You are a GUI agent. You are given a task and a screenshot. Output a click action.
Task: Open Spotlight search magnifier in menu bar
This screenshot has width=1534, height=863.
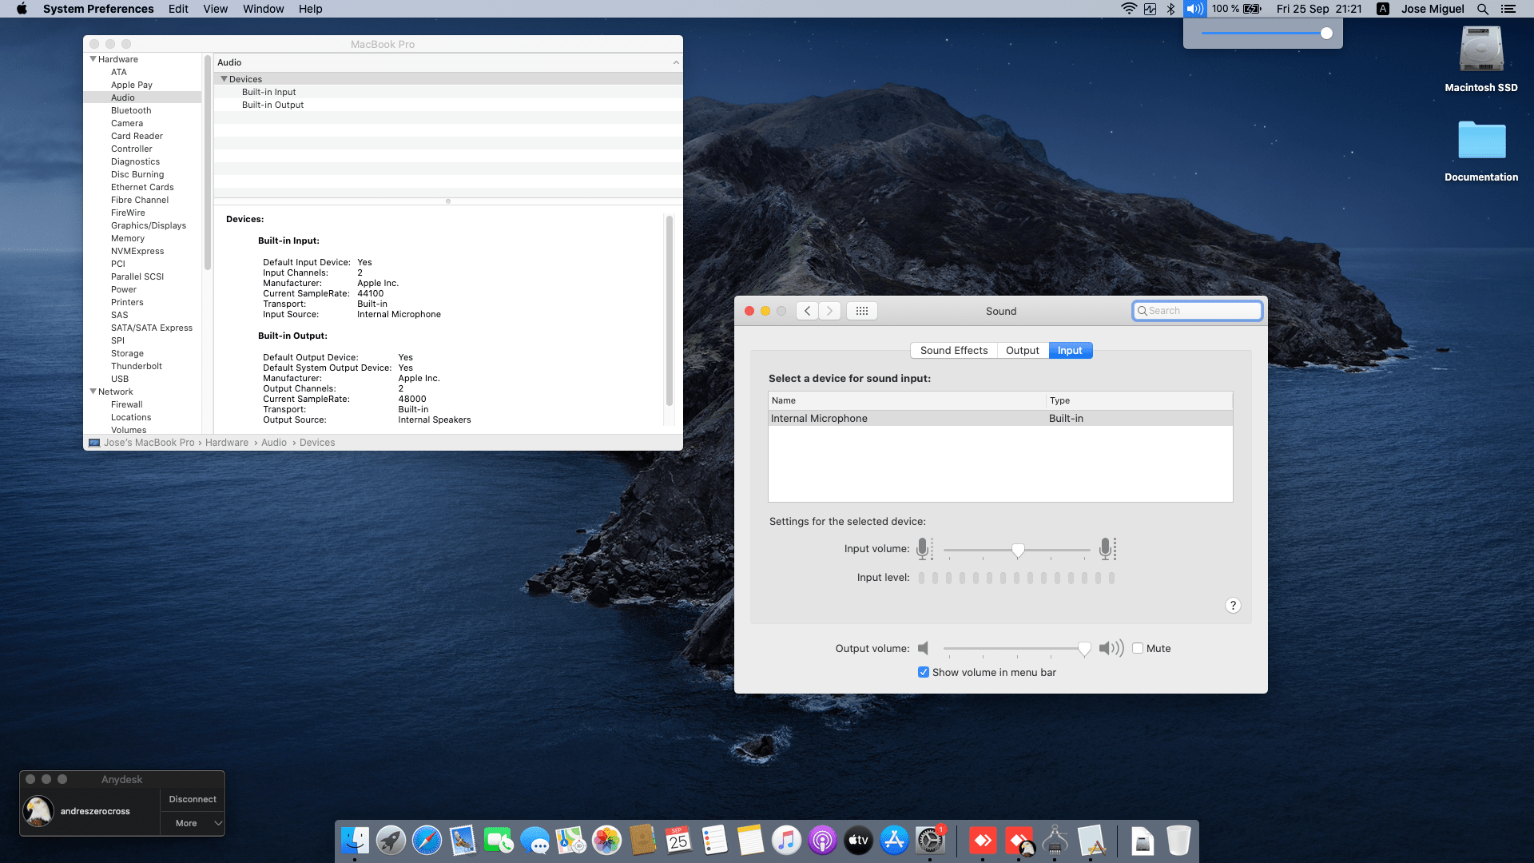click(1482, 9)
